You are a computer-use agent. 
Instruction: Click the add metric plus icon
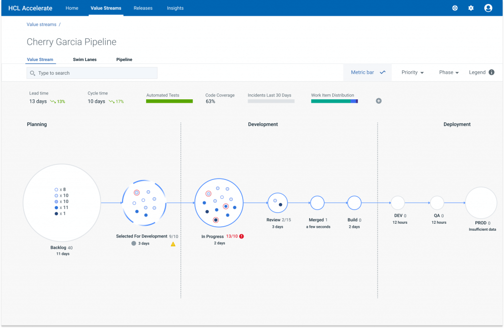click(378, 101)
